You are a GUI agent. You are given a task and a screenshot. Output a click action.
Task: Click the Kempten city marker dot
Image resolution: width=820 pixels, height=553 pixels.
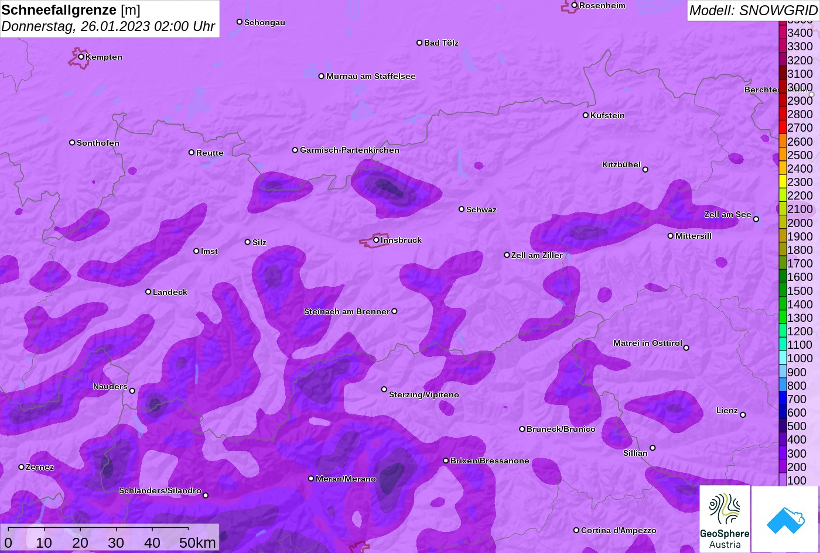tap(81, 57)
